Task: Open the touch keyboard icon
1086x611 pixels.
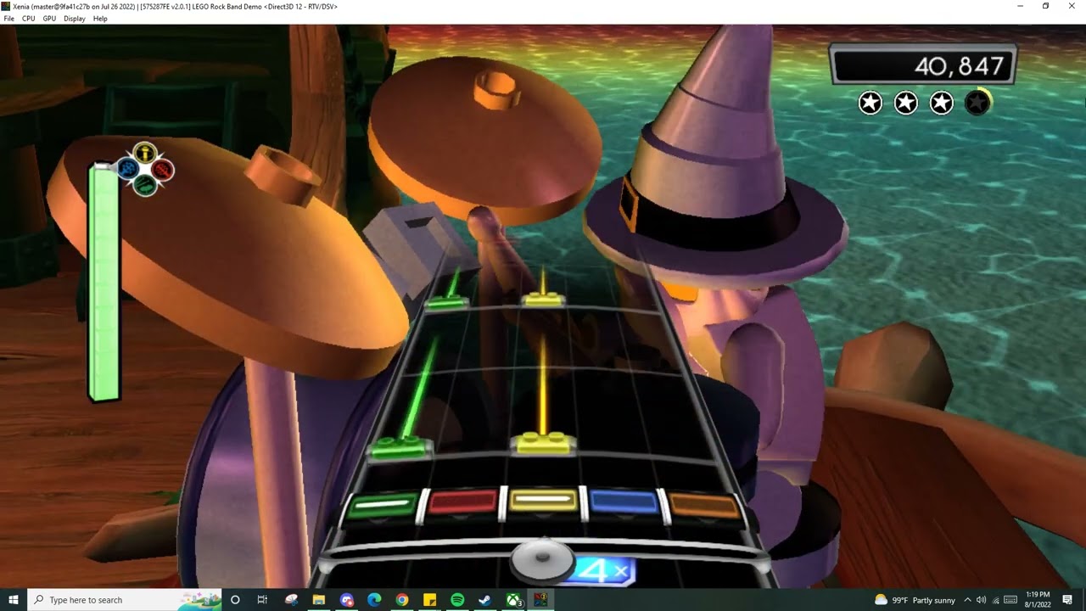Action: 1010,600
